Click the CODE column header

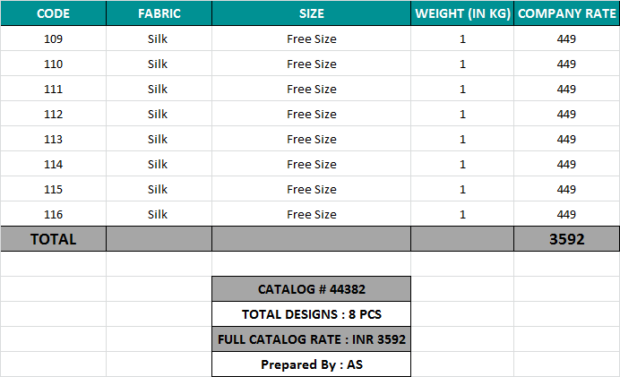[x=53, y=13]
